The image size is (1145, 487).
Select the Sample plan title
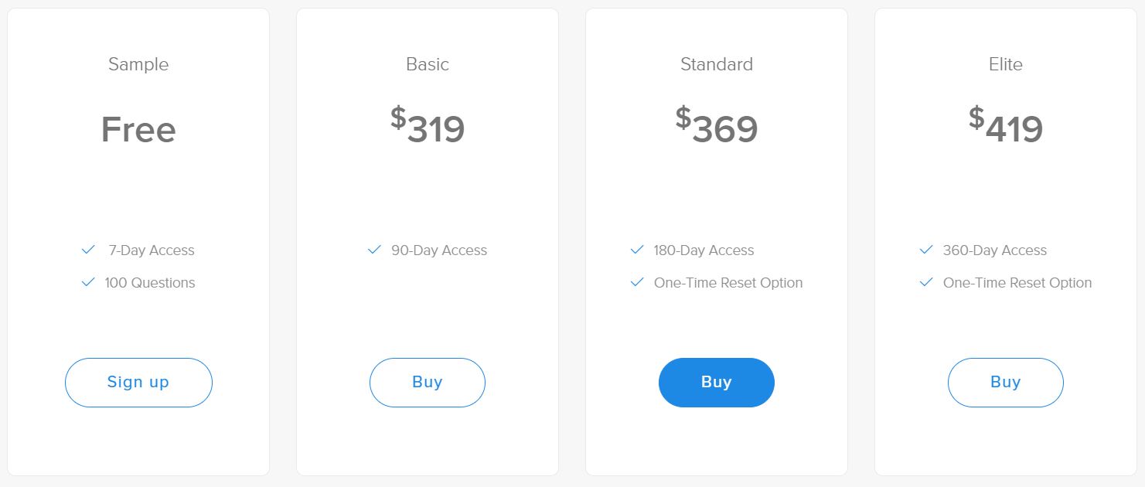tap(138, 65)
